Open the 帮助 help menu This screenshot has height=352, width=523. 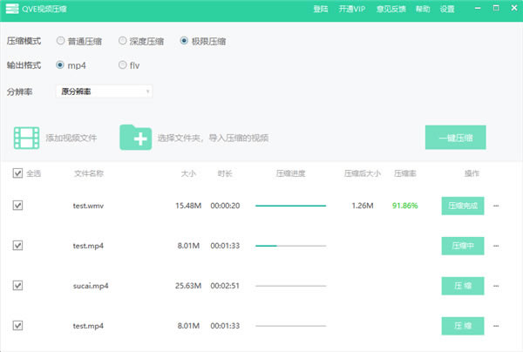point(423,9)
